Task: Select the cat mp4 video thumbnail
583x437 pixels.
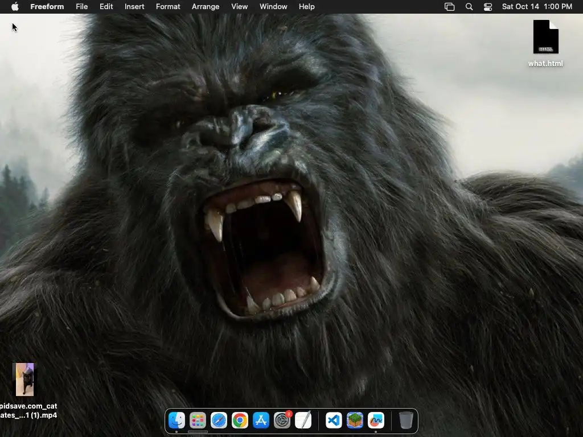Action: pyautogui.click(x=24, y=380)
